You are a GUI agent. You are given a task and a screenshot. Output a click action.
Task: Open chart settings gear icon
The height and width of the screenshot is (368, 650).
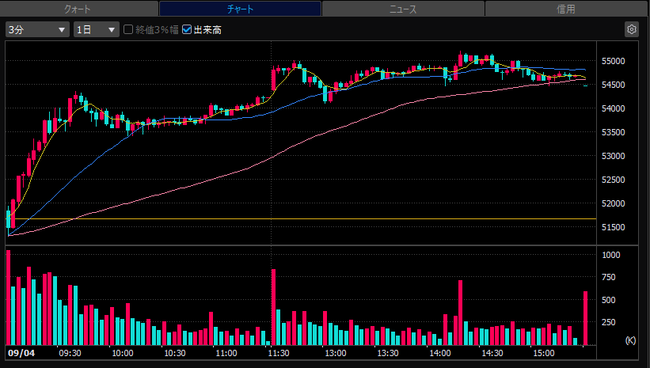631,29
